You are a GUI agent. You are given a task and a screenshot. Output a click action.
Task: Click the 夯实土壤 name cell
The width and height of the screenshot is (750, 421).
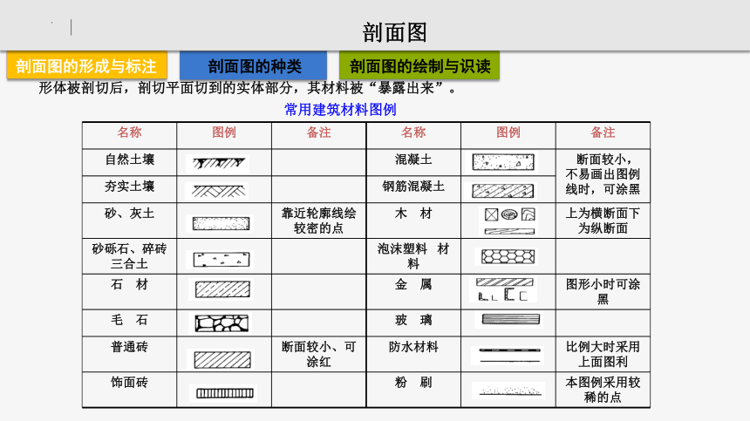[x=130, y=189]
